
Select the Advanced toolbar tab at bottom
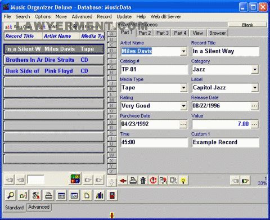(x=39, y=207)
